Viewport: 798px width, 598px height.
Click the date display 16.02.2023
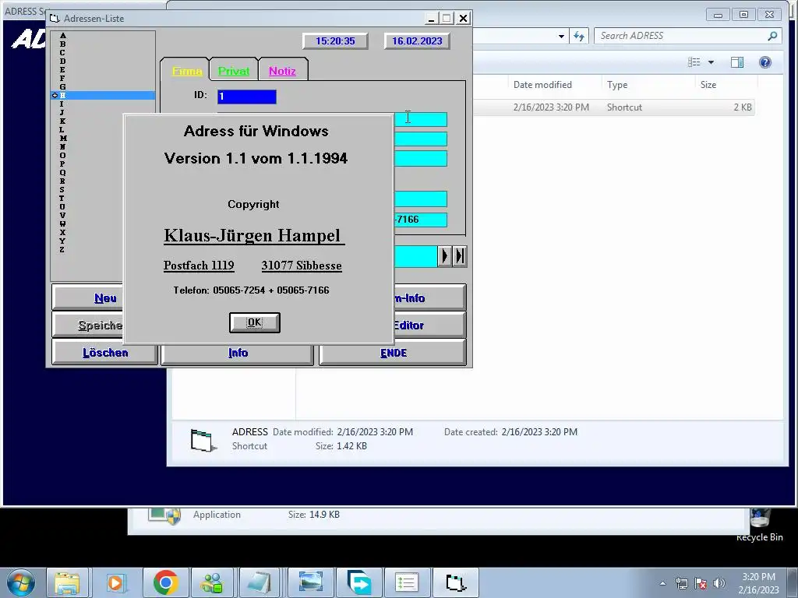(417, 40)
